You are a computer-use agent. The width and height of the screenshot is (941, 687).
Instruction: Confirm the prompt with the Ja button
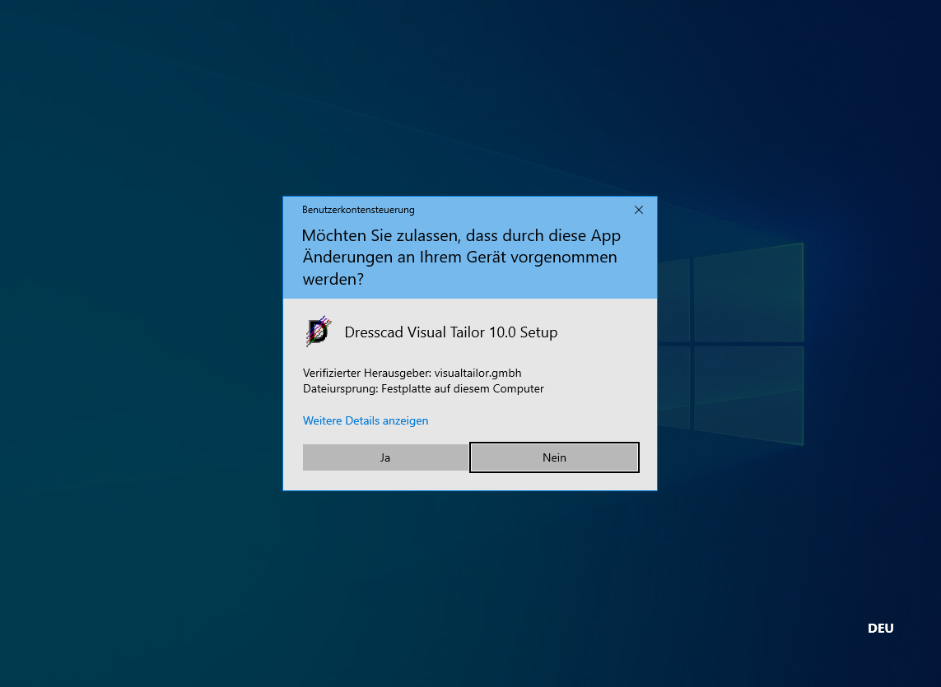point(385,457)
